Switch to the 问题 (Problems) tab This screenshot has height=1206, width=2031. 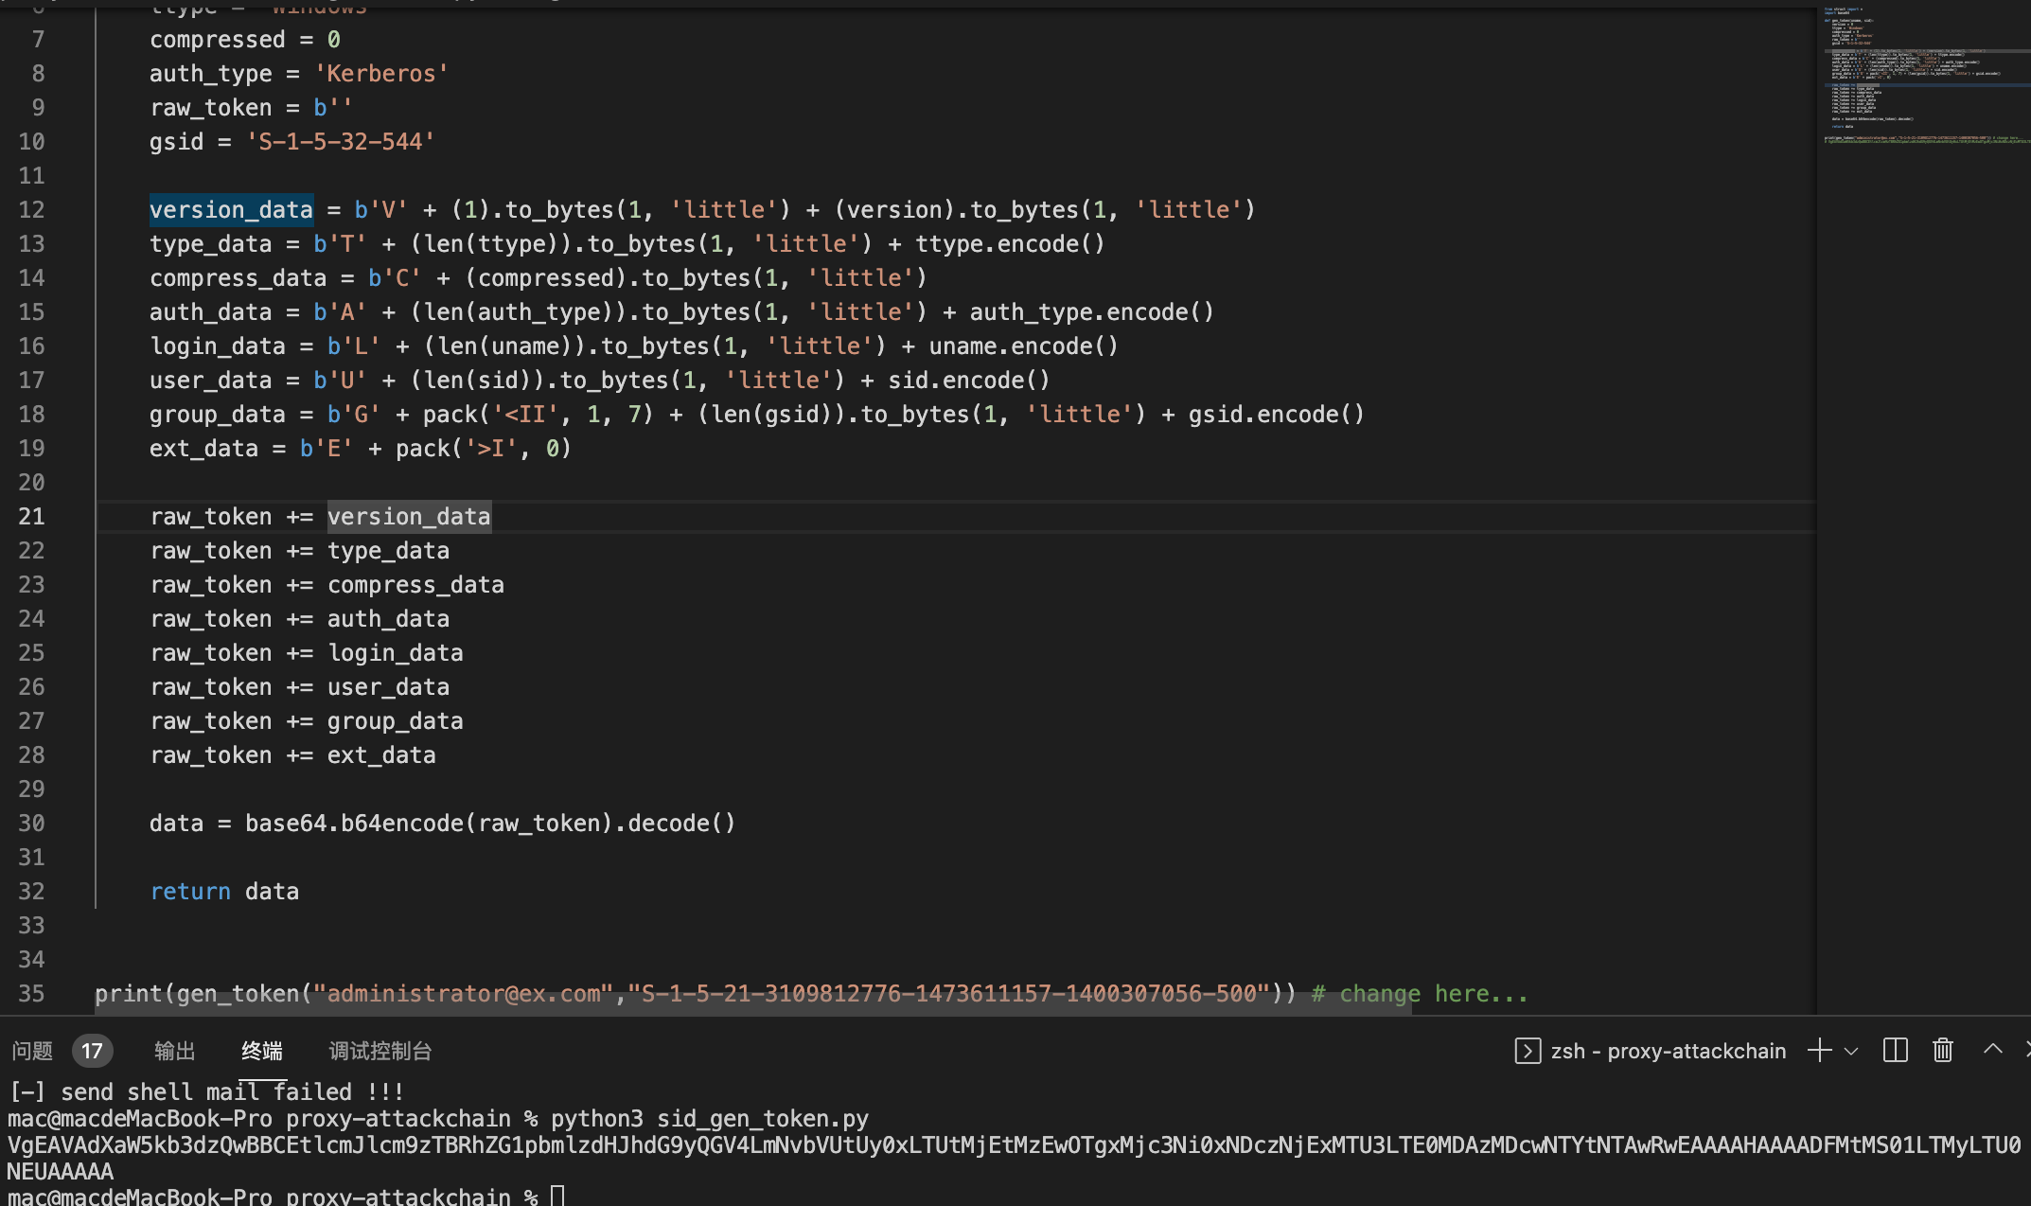tap(32, 1051)
